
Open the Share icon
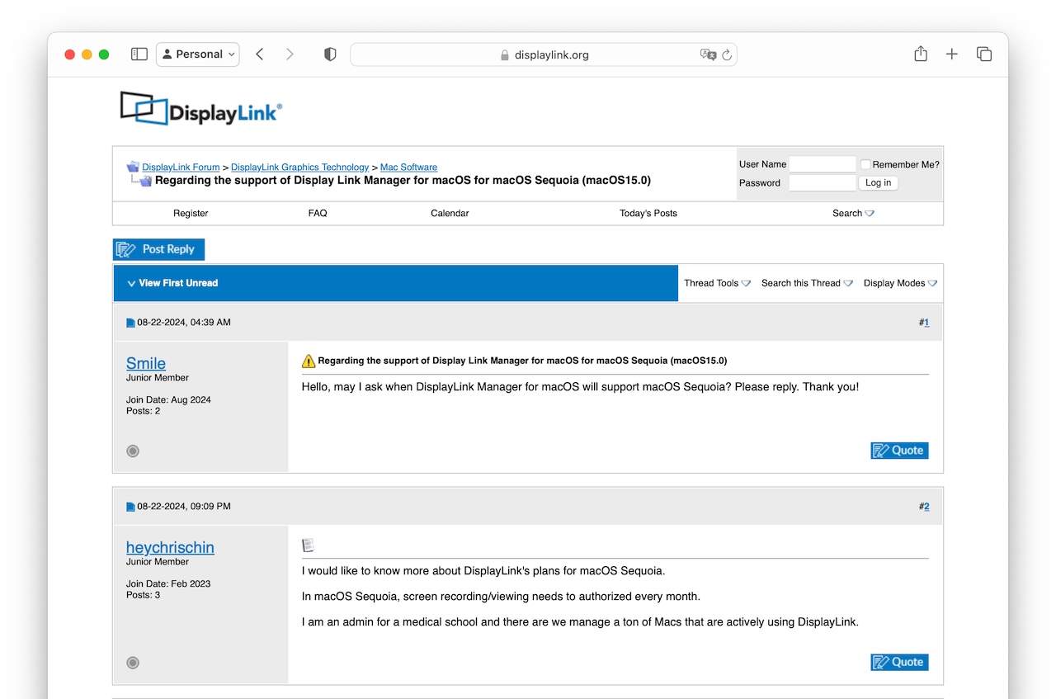click(x=921, y=54)
